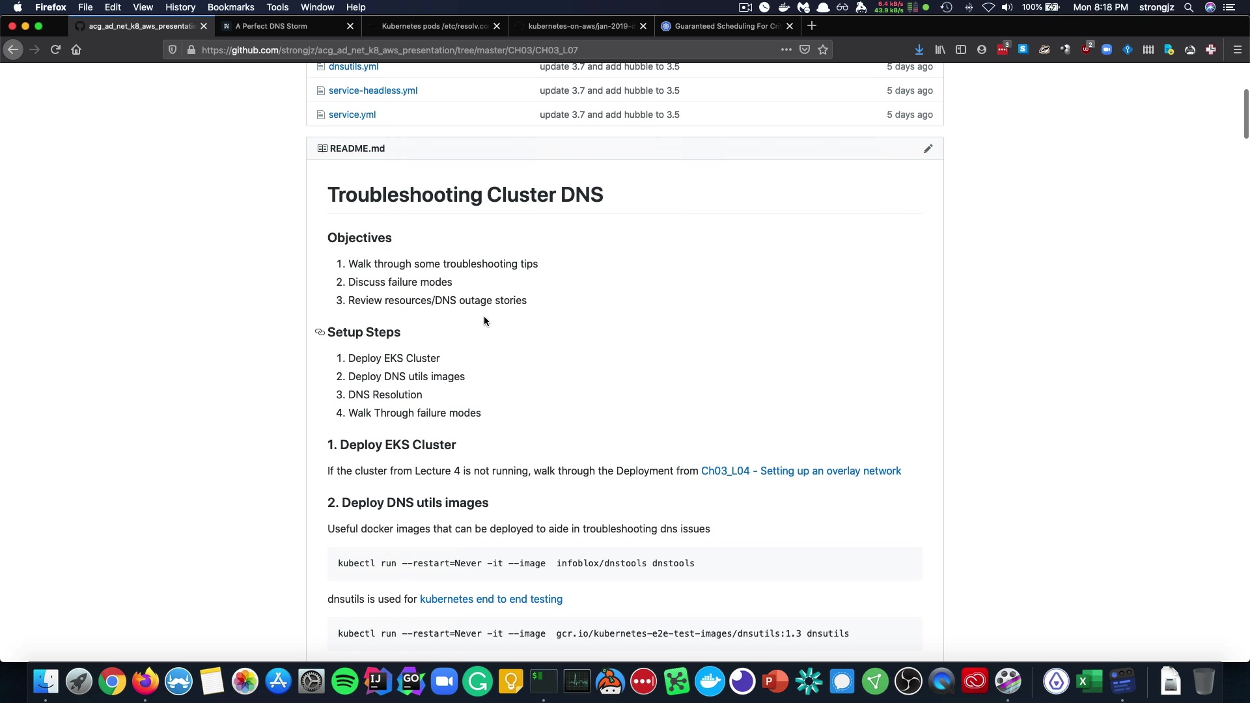Open page actions three-dots menu
The image size is (1250, 703).
click(786, 50)
